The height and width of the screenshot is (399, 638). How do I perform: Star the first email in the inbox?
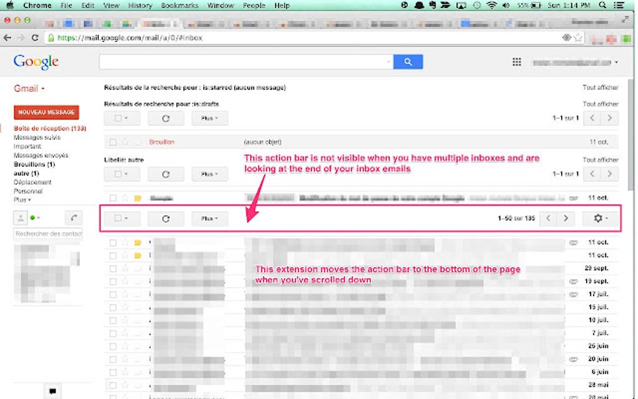[x=125, y=243]
